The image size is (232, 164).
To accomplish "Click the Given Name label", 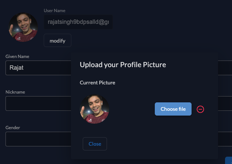I will [17, 57].
